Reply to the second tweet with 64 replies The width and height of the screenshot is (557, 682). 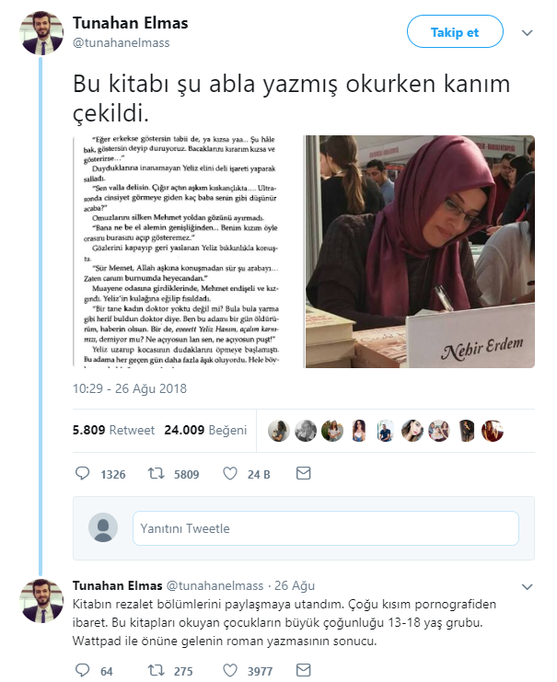pos(82,670)
